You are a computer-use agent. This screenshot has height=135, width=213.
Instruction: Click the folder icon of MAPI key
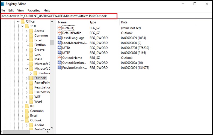31,59
